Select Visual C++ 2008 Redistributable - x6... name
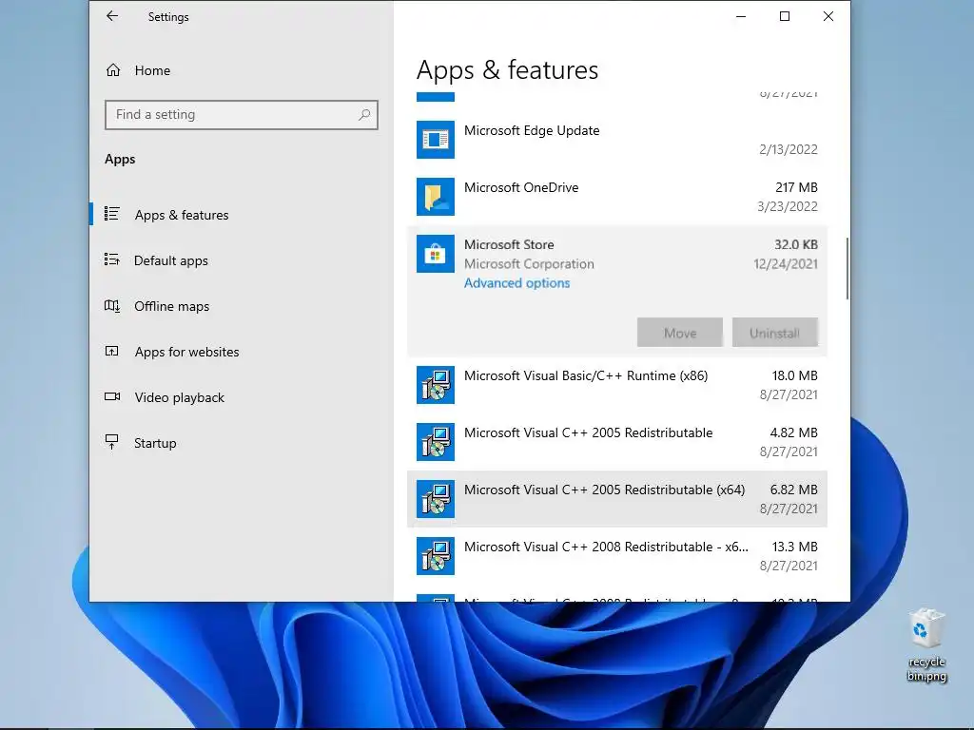Image resolution: width=974 pixels, height=730 pixels. [x=606, y=547]
